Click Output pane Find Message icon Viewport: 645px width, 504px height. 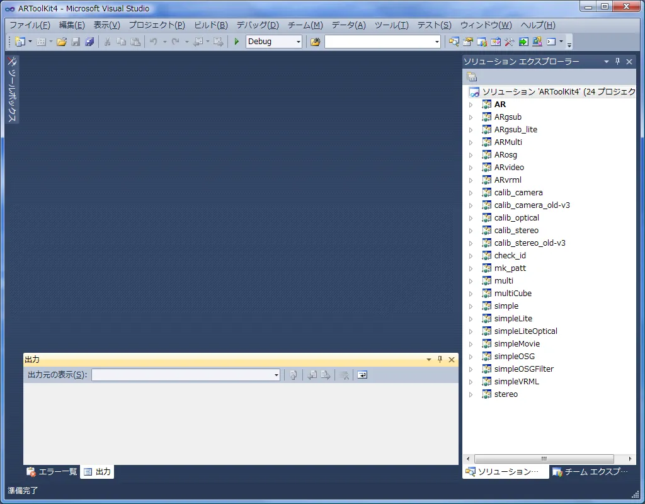tap(294, 375)
